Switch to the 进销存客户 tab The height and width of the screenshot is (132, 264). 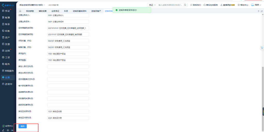click(x=96, y=11)
